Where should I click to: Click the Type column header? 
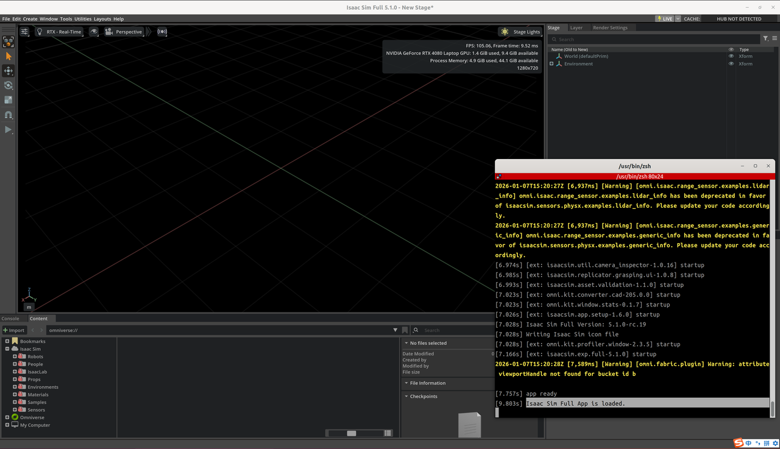[x=744, y=49]
